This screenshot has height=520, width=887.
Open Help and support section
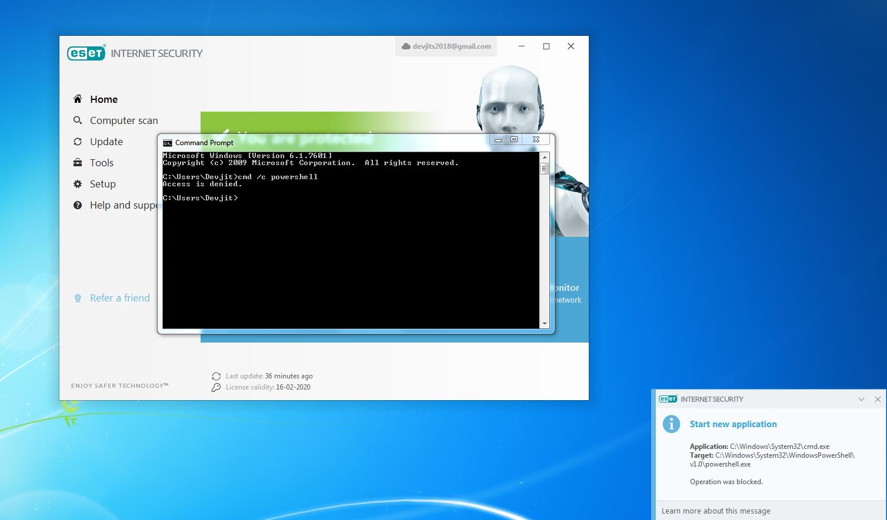[x=124, y=205]
